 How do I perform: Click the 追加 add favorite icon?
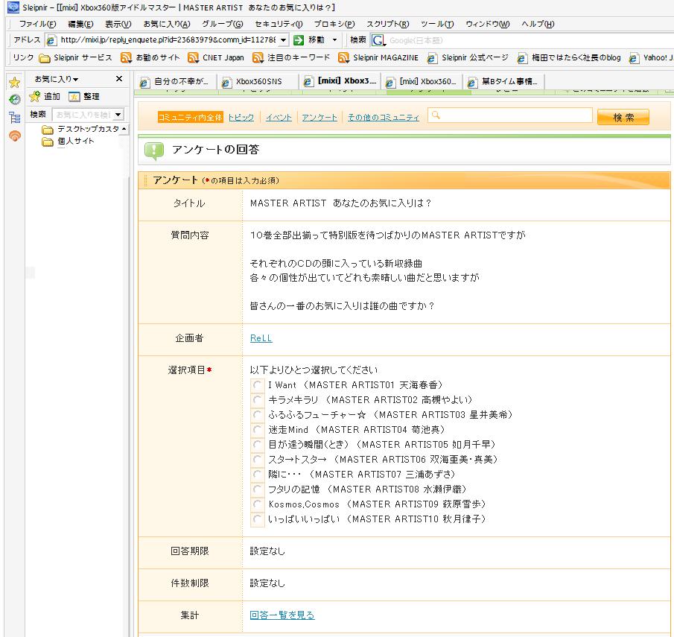tap(35, 96)
